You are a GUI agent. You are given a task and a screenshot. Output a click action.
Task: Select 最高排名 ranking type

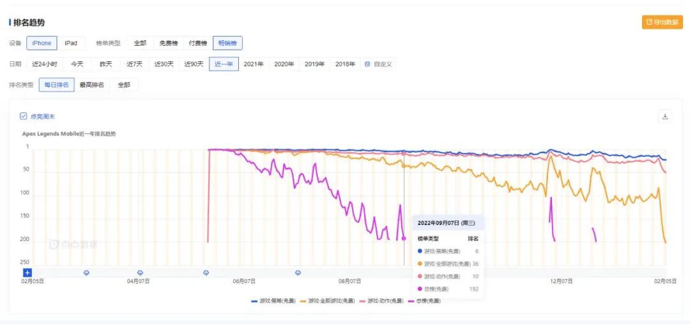tap(91, 85)
